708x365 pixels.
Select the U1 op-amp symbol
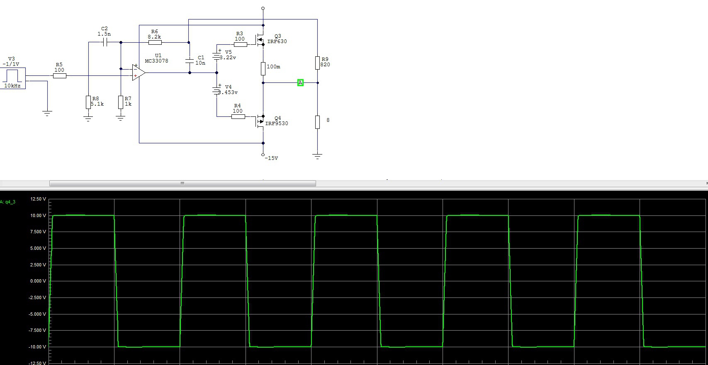[x=139, y=72]
